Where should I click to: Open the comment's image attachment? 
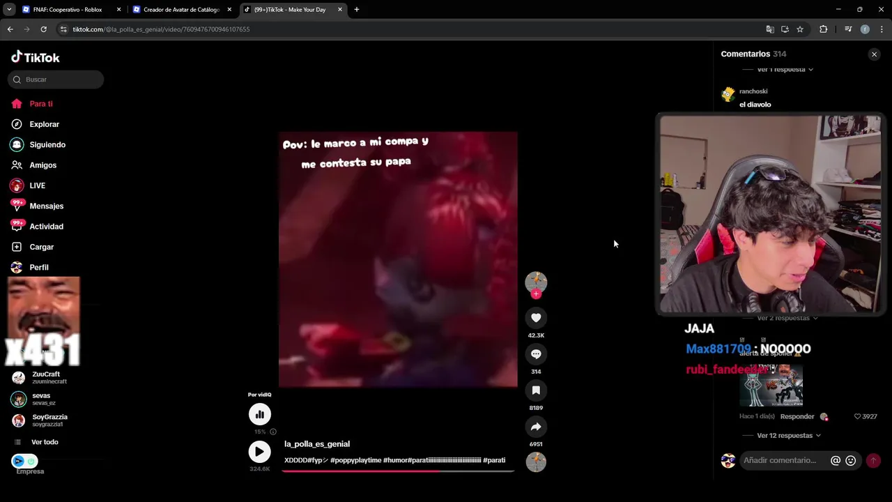click(771, 385)
